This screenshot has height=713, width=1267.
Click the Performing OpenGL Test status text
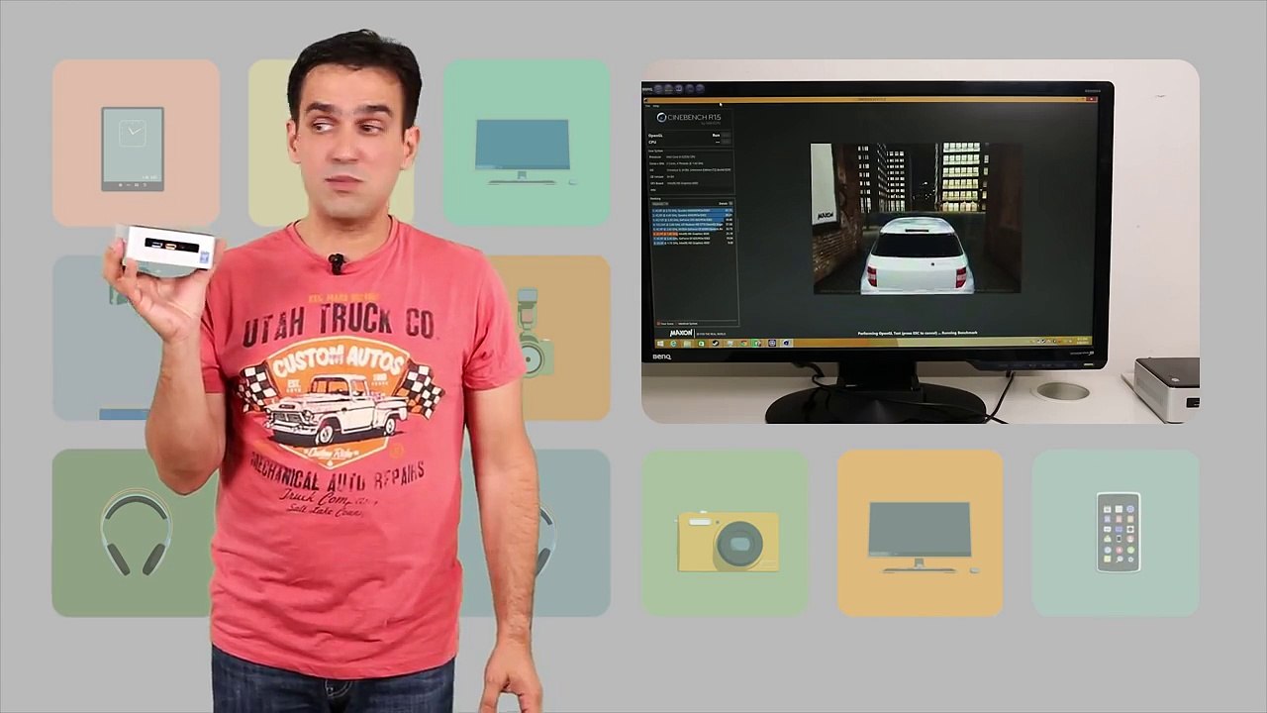tap(917, 333)
